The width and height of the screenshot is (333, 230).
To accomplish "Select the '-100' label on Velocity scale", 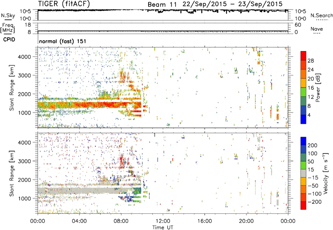I will pos(315,194).
